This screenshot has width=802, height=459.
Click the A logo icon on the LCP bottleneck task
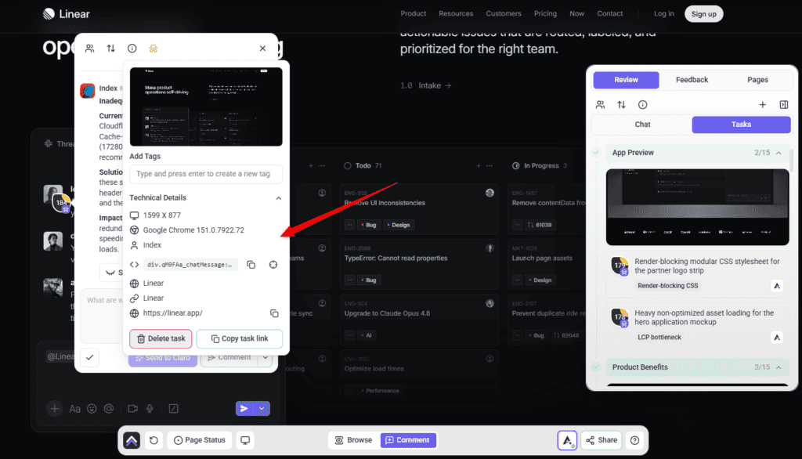pos(776,338)
